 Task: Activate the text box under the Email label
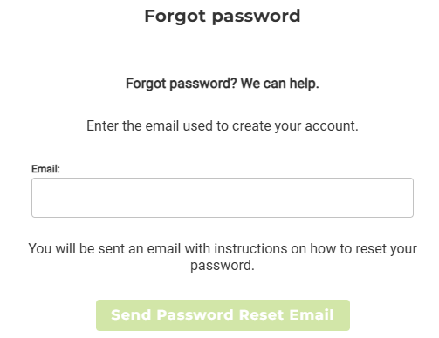[x=223, y=198]
